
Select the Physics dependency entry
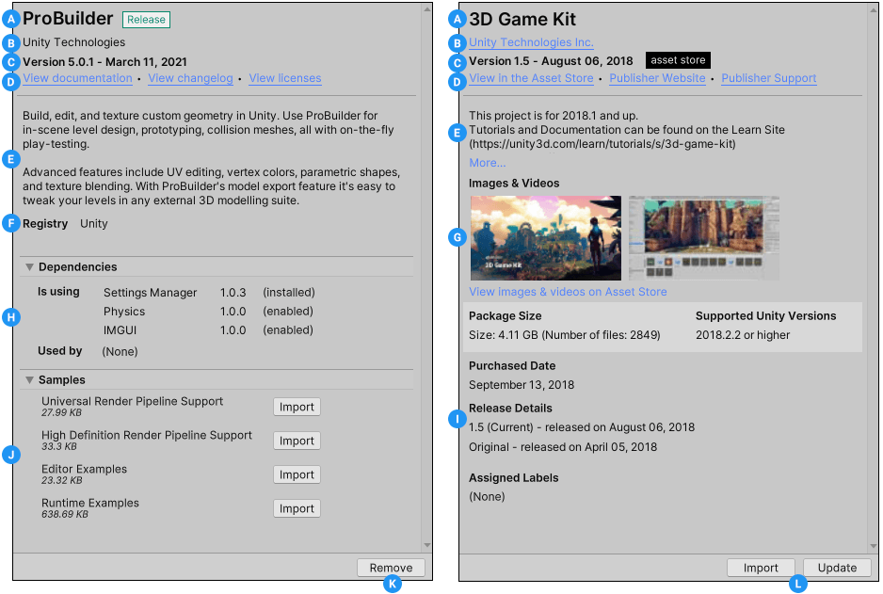tap(208, 312)
